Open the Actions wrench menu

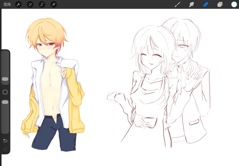pyautogui.click(x=19, y=4)
